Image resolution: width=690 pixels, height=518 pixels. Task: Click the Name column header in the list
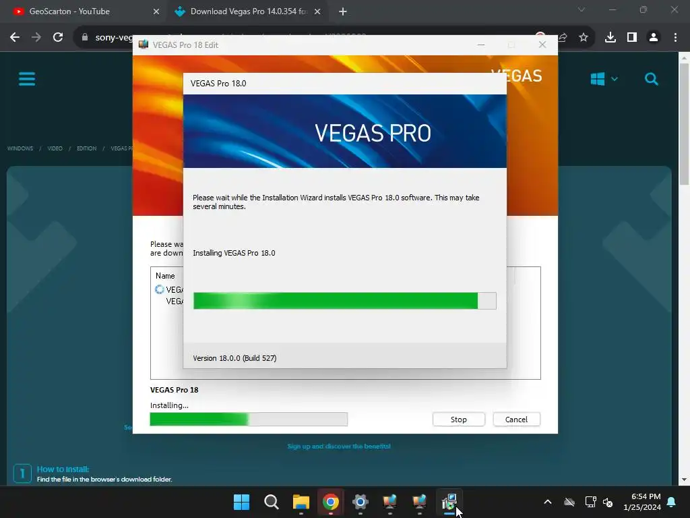[x=165, y=276]
